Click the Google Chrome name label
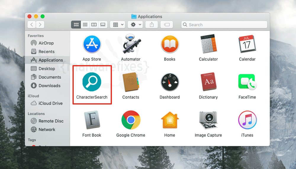The height and width of the screenshot is (169, 296). (x=131, y=135)
